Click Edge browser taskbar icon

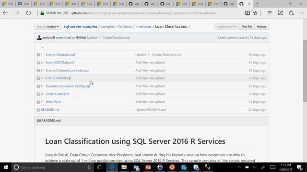(112, 167)
